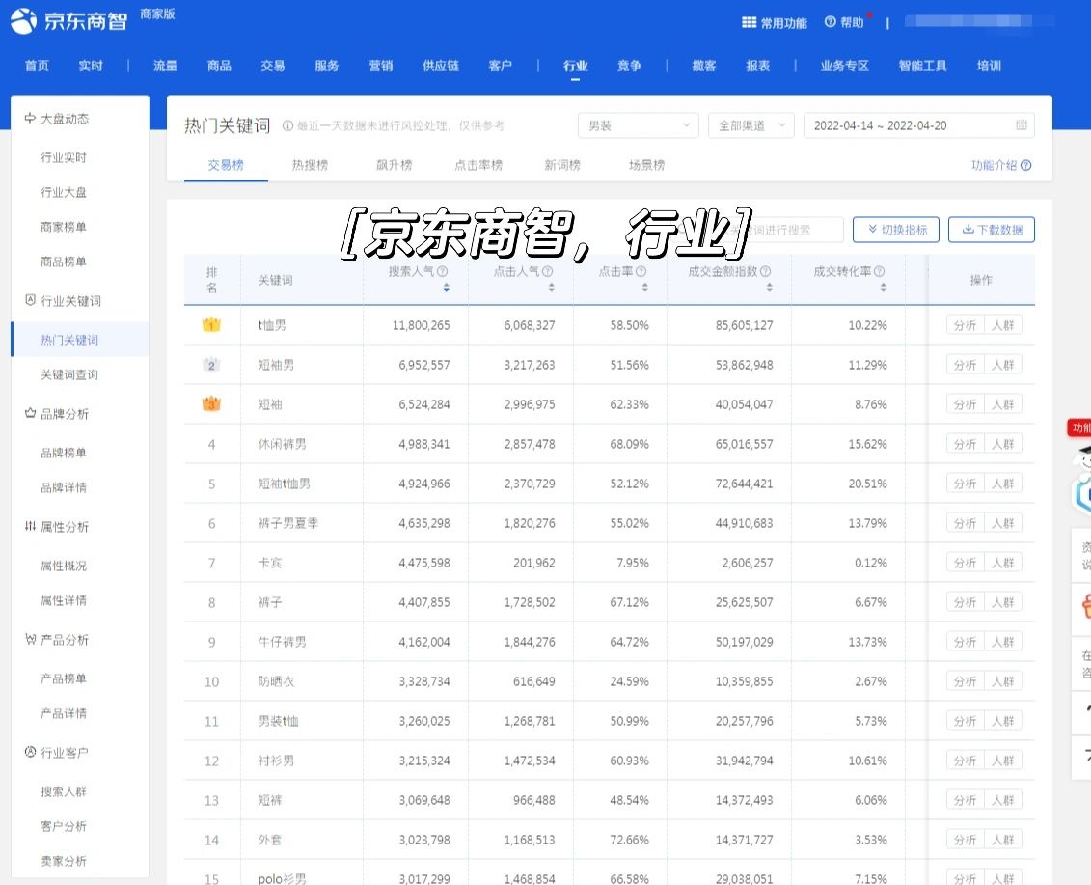Viewport: 1091px width, 885px height.
Task: Click info icon next to 点击人气 header
Action: [547, 271]
